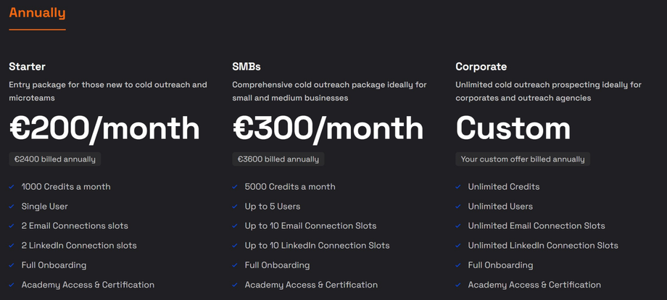The image size is (667, 300).
Task: Click the custom offer billed annually badge
Action: pos(523,159)
